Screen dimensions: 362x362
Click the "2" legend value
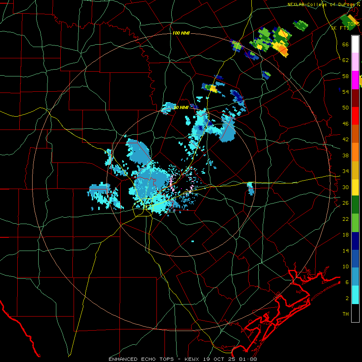[347, 298]
